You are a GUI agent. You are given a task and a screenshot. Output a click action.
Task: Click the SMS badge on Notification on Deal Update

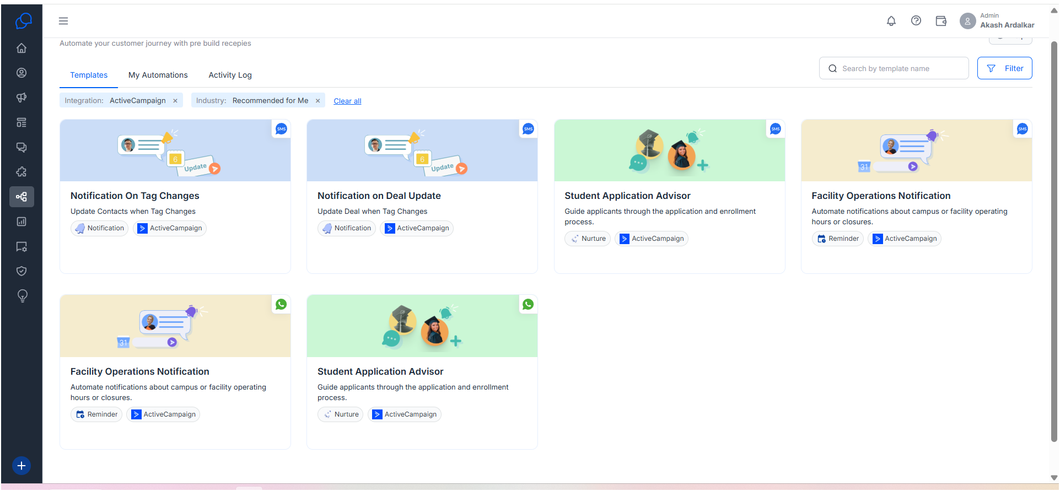tap(528, 129)
